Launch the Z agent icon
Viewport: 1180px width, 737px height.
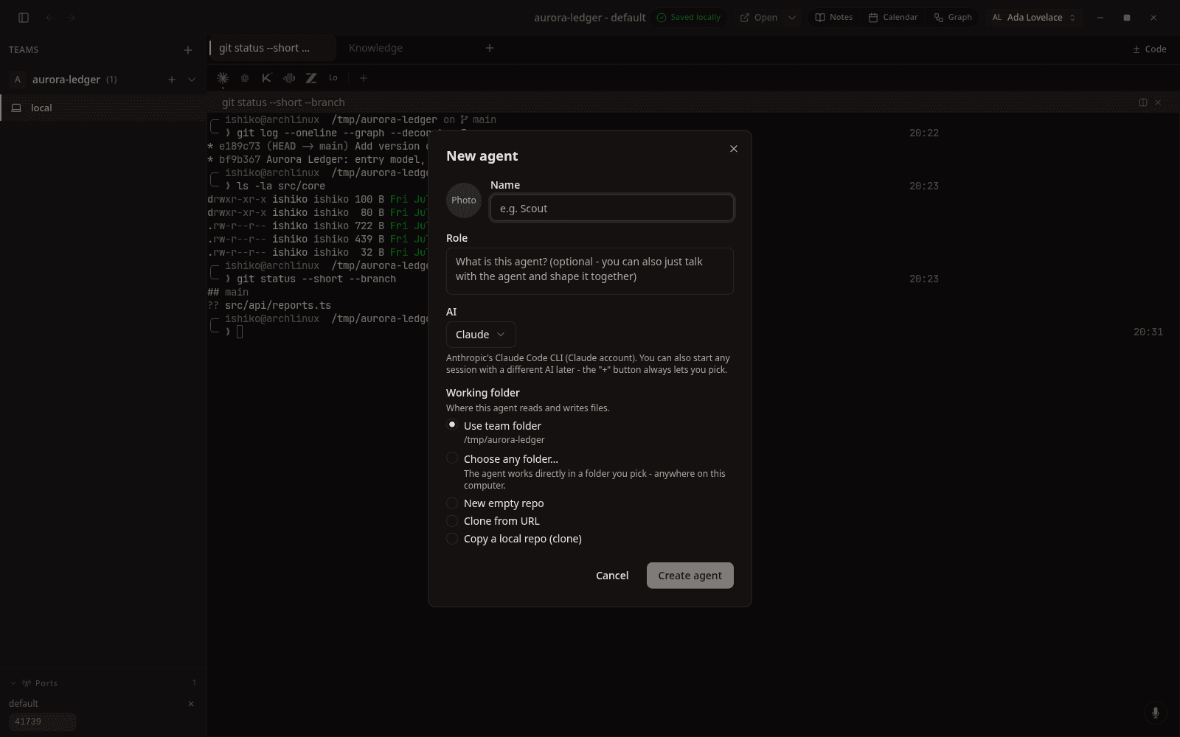[311, 78]
